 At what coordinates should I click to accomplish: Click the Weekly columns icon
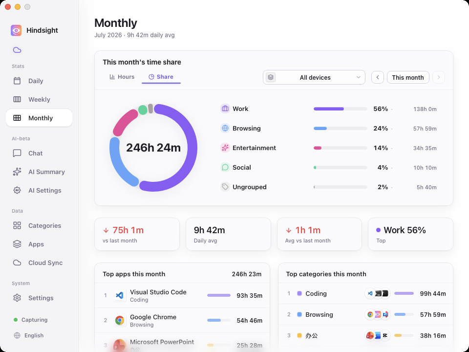point(17,99)
